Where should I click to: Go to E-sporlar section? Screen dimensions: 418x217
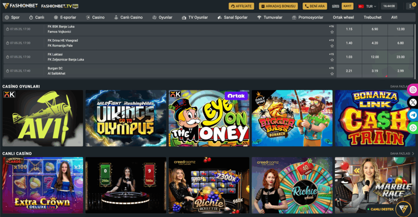pyautogui.click(x=65, y=17)
